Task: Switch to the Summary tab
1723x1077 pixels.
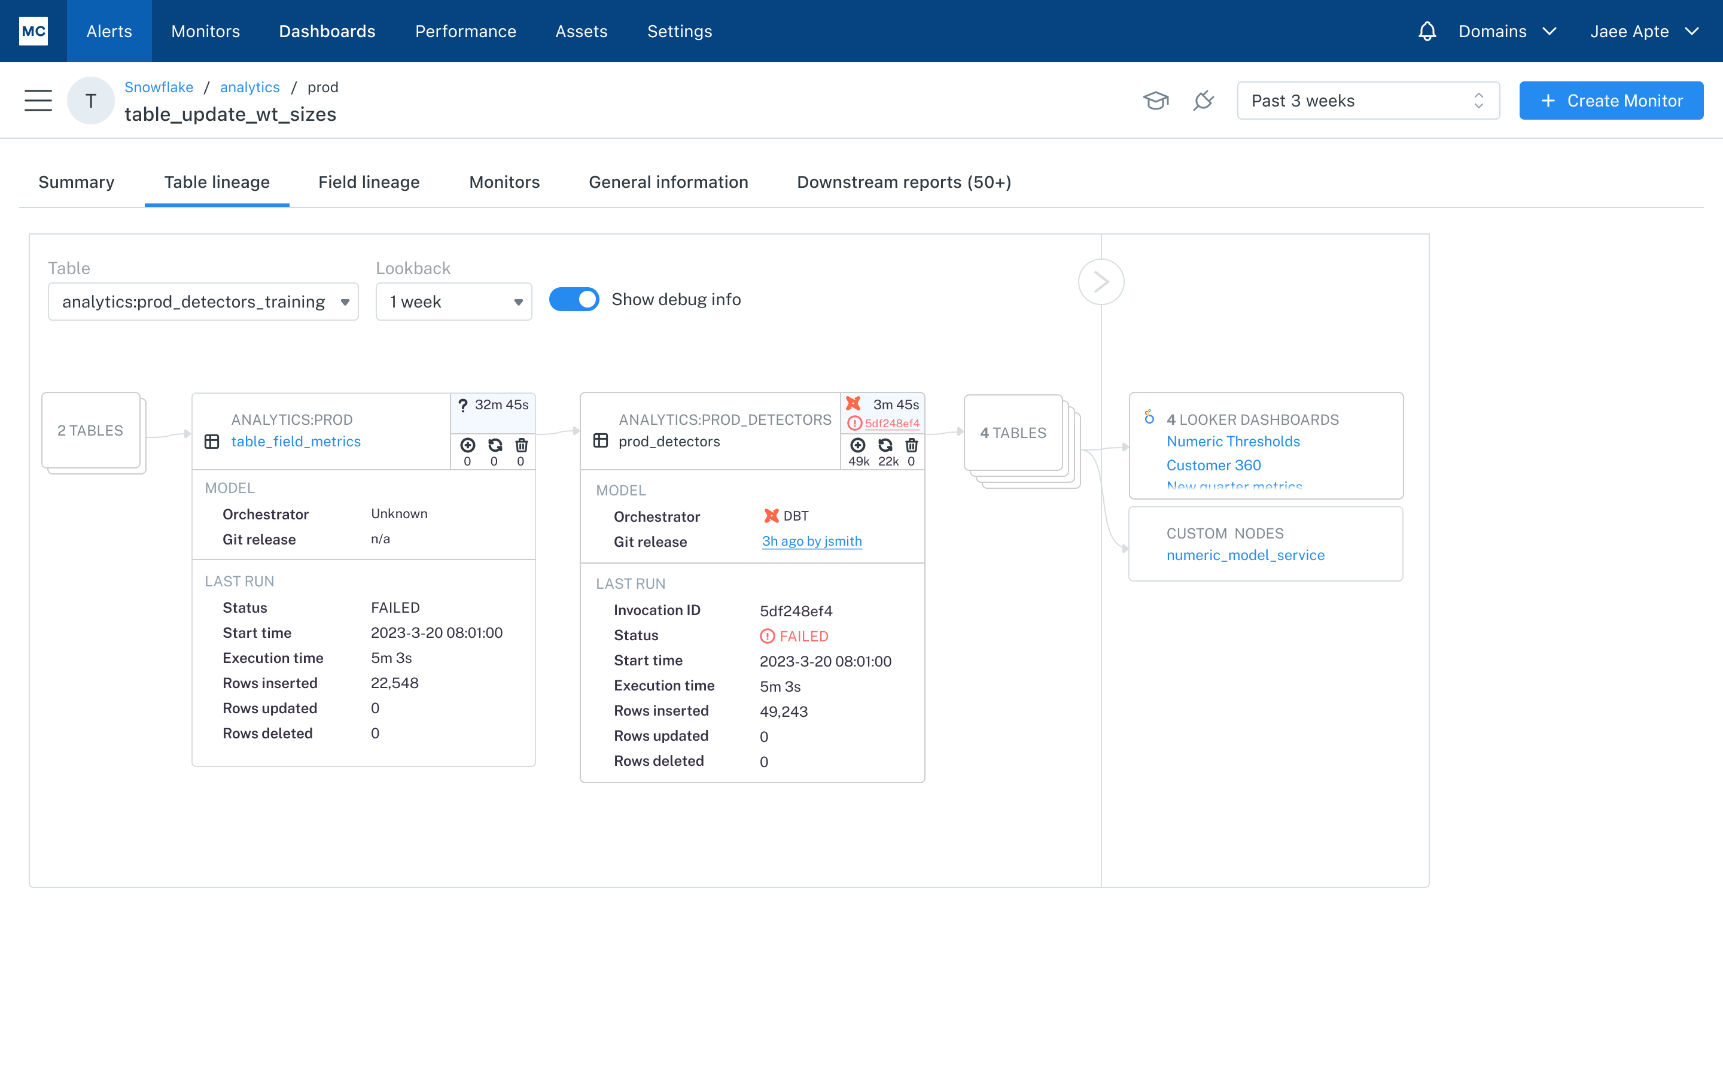Action: click(x=76, y=182)
